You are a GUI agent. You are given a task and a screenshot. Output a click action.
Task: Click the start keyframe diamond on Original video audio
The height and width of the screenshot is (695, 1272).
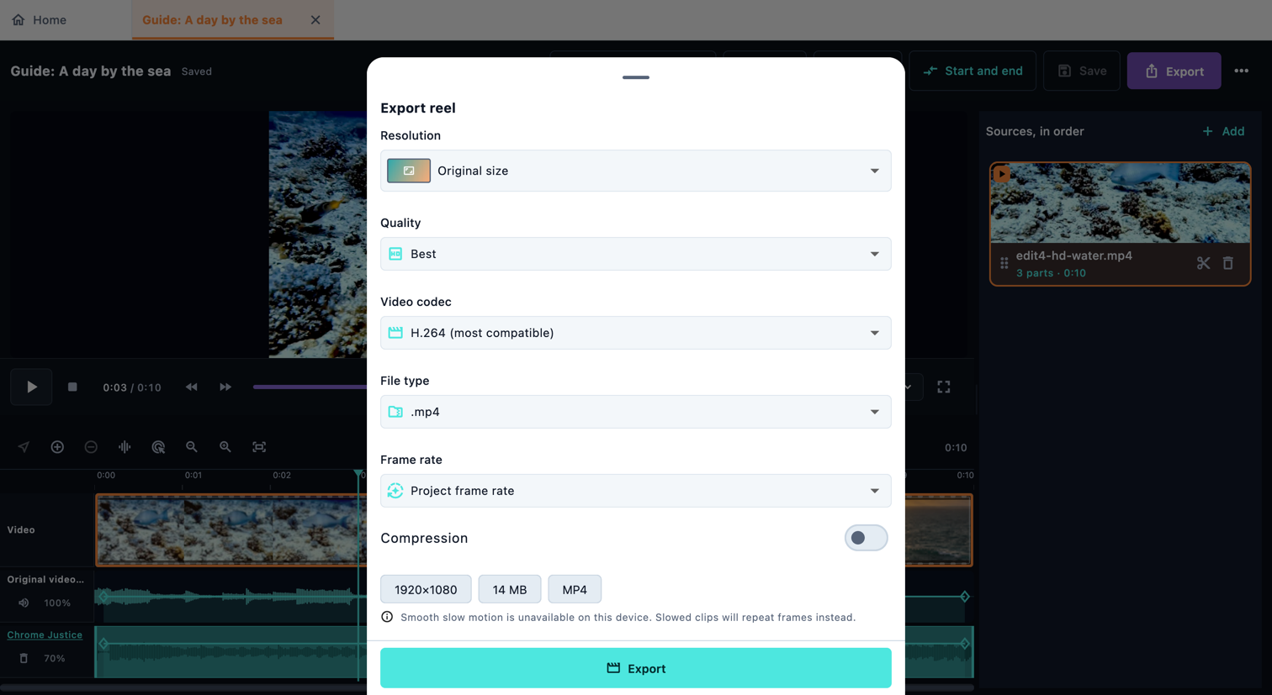[x=103, y=597]
